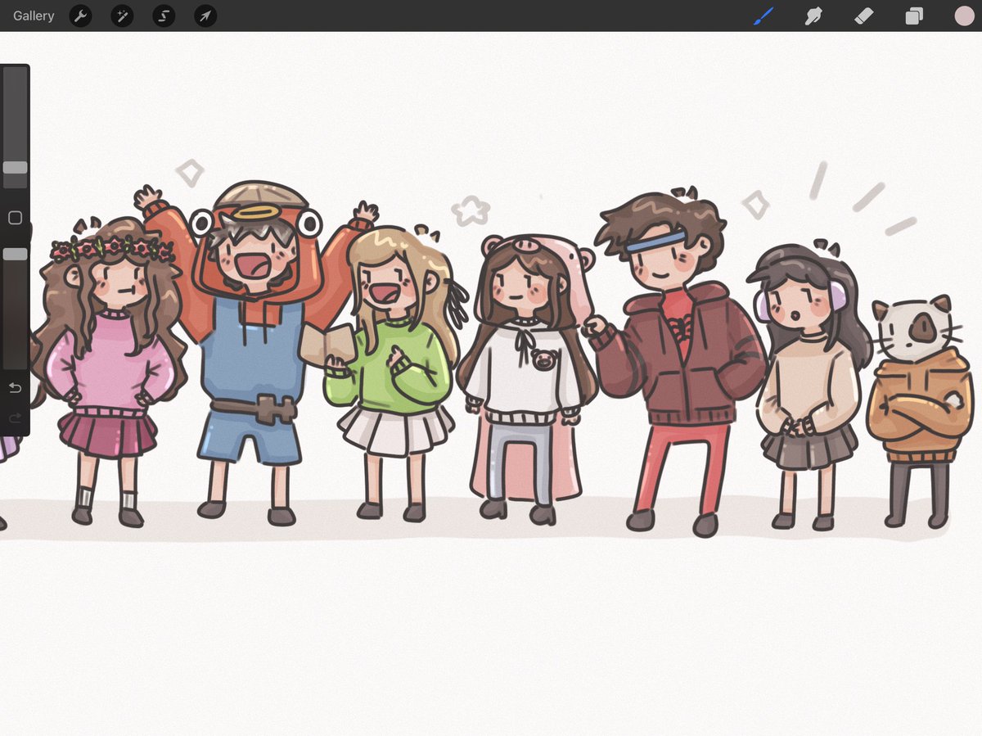Activate the Transform arrow tool
982x736 pixels.
(205, 16)
